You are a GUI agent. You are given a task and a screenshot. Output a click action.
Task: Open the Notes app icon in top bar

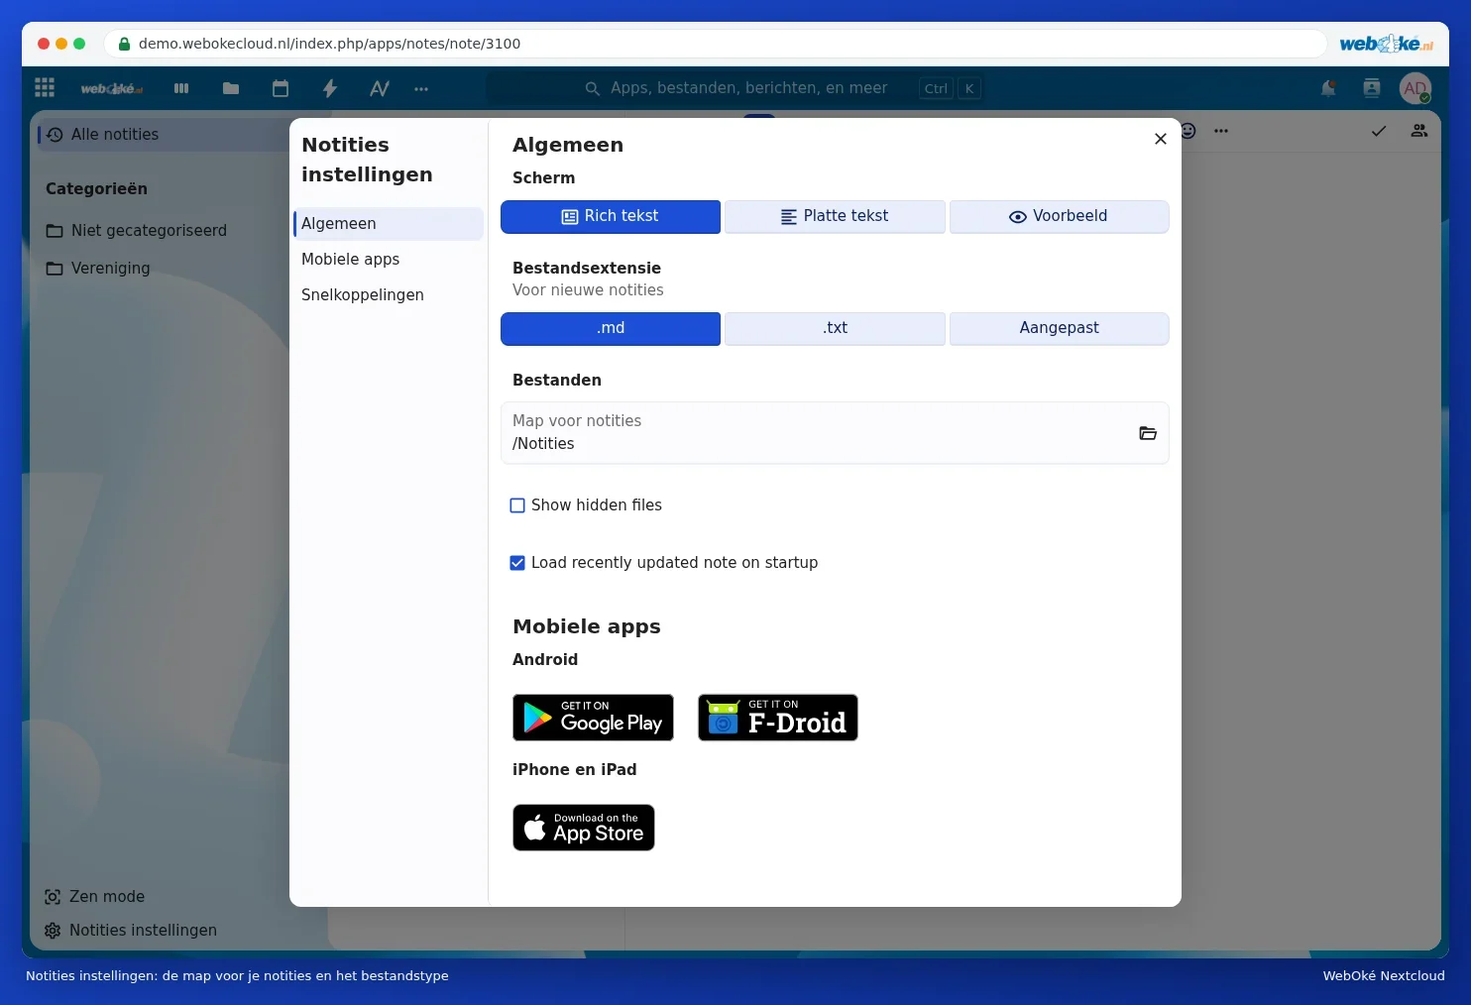pyautogui.click(x=380, y=88)
